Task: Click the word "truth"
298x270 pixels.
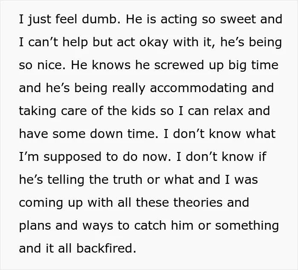Action: (x=127, y=180)
